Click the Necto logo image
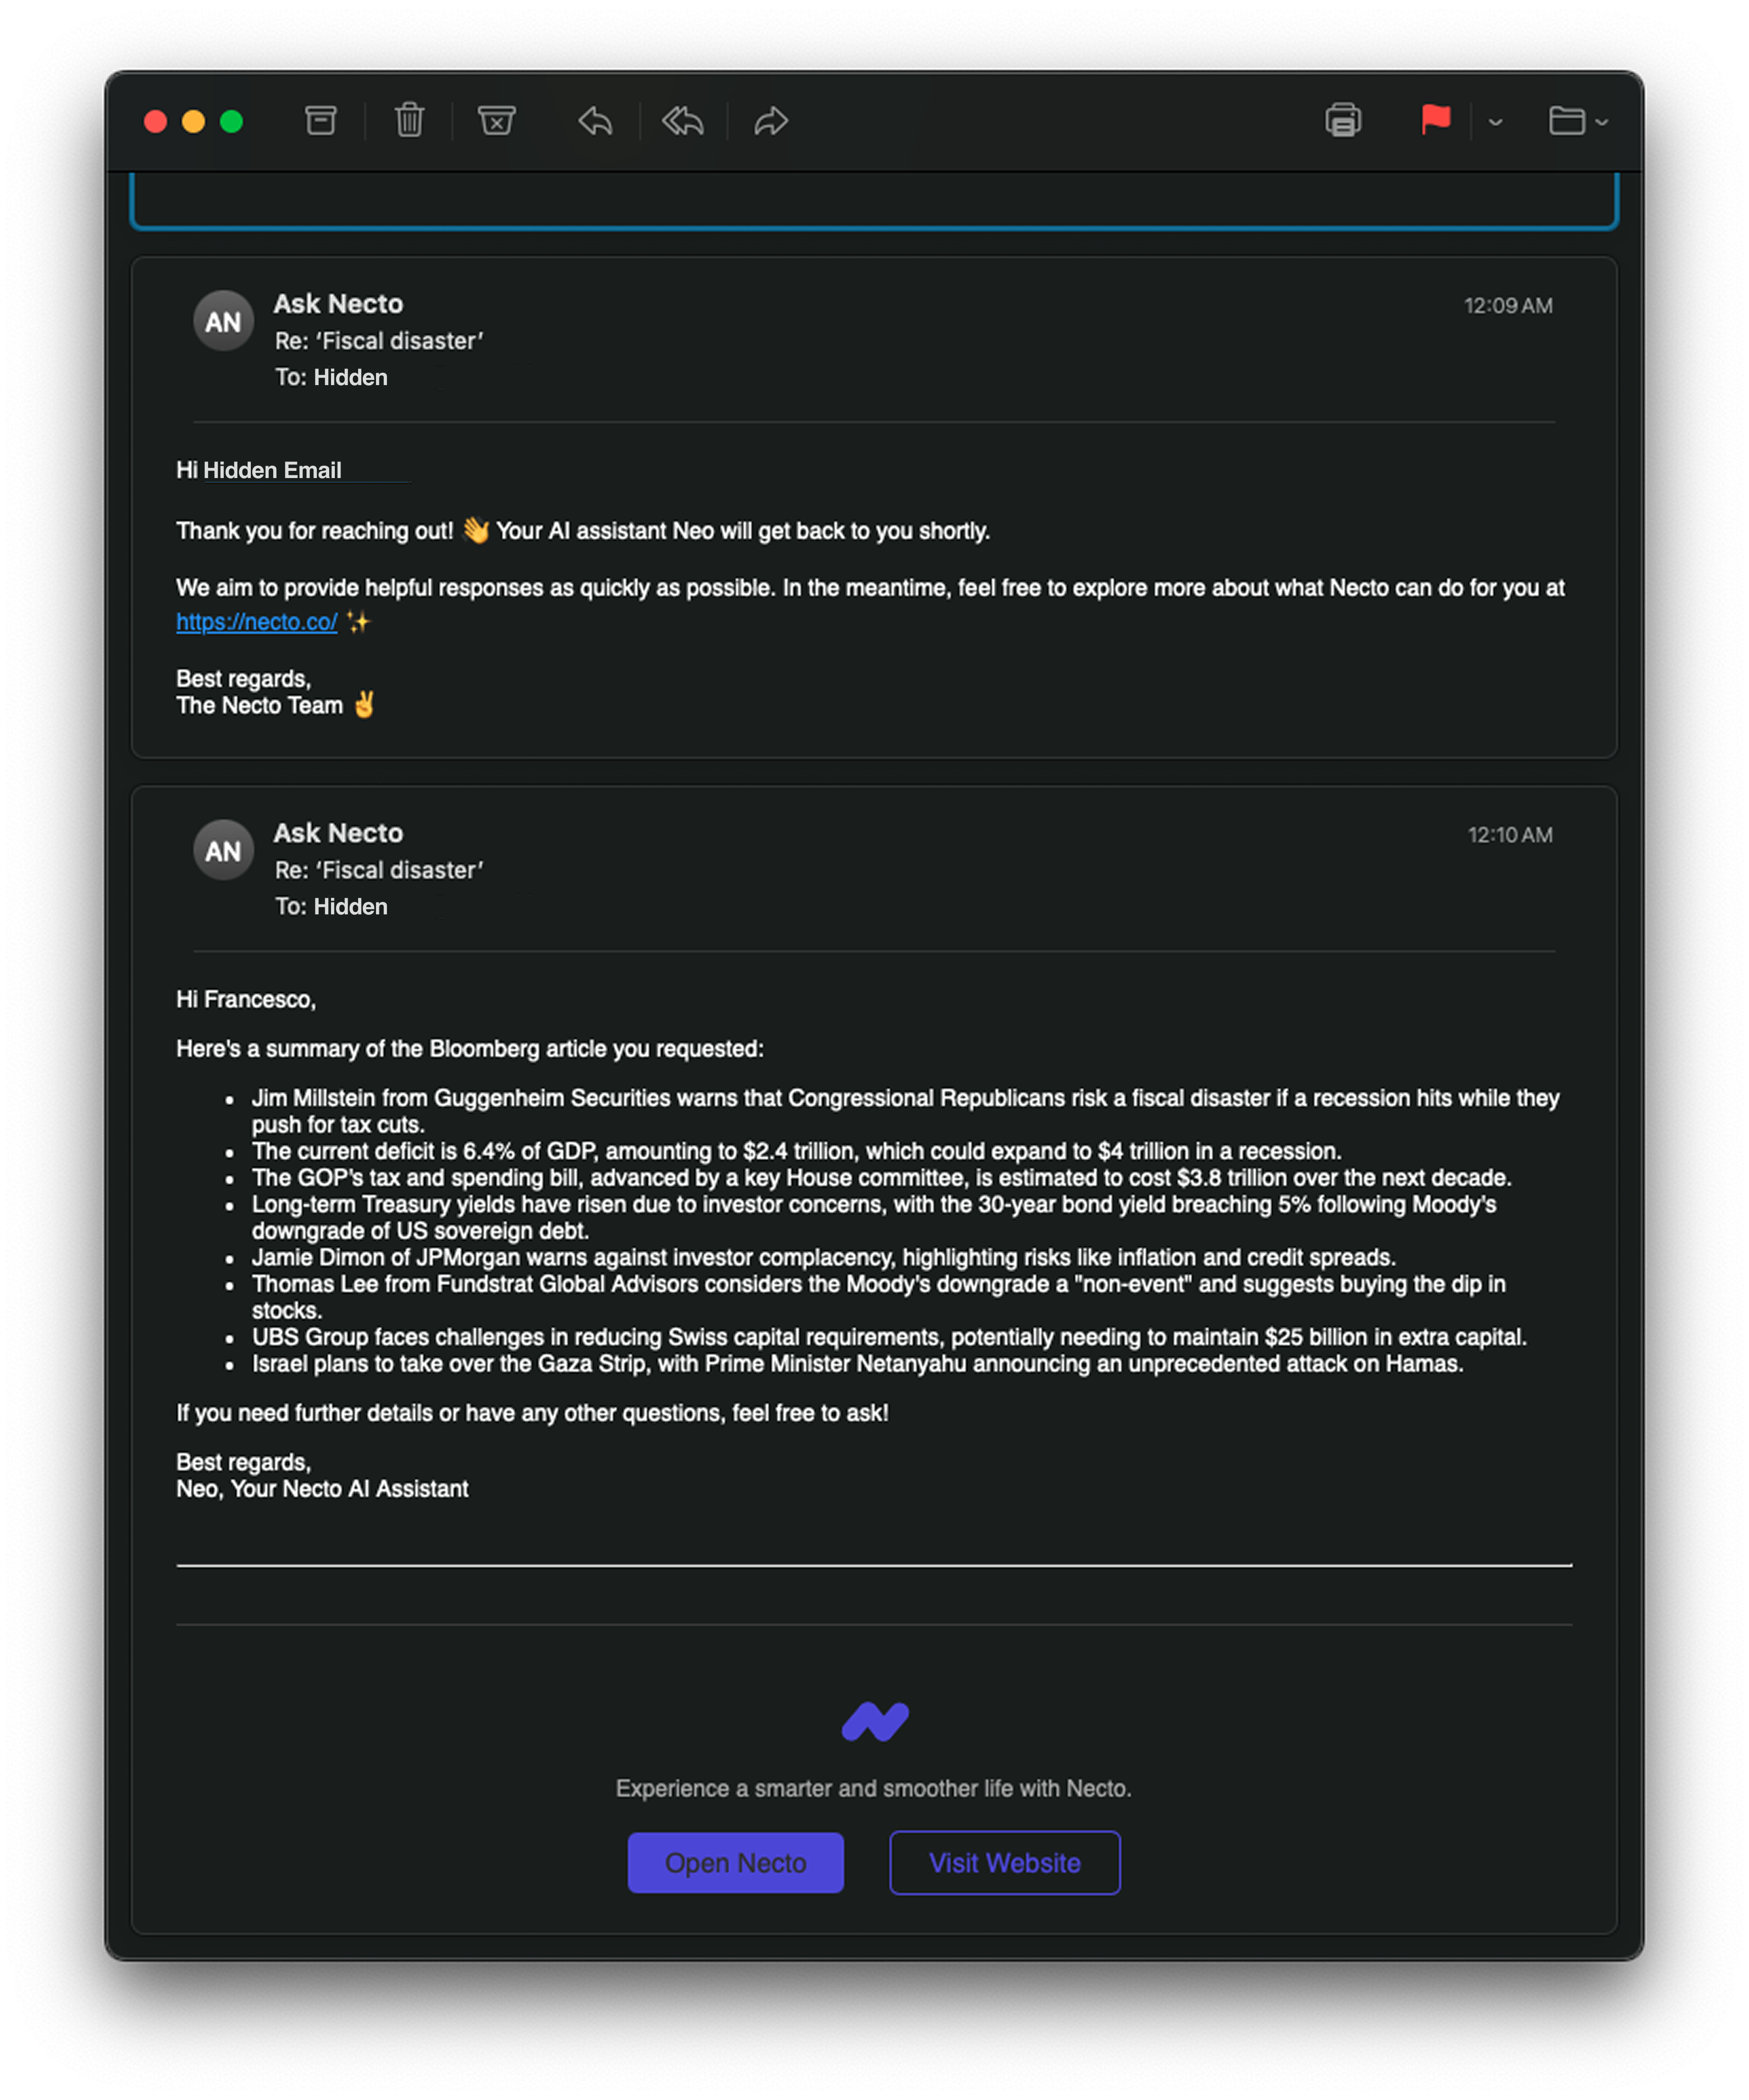Screen dimensions: 1749x2100 point(875,1721)
